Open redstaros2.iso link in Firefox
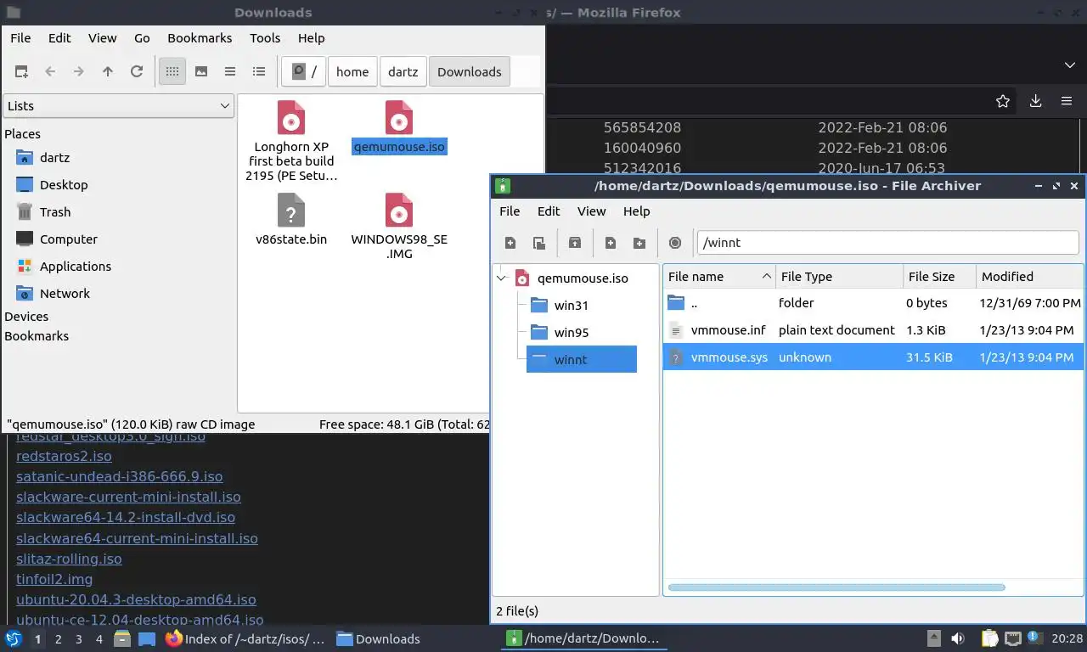1087x652 pixels. (64, 457)
